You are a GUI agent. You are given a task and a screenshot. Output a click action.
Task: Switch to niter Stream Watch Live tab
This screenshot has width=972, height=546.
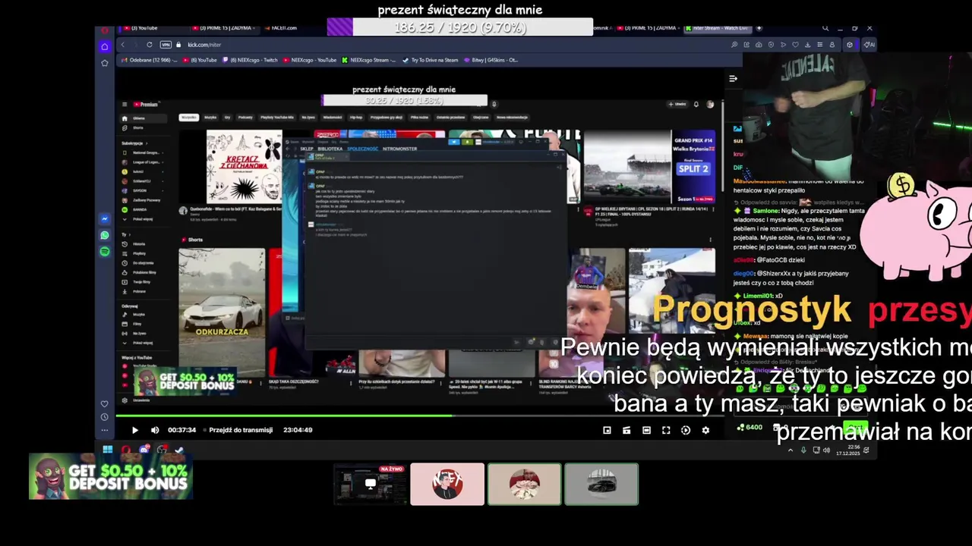click(719, 28)
